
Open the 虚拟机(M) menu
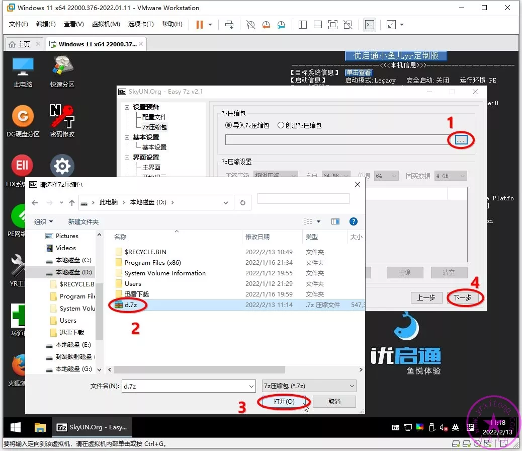point(106,24)
